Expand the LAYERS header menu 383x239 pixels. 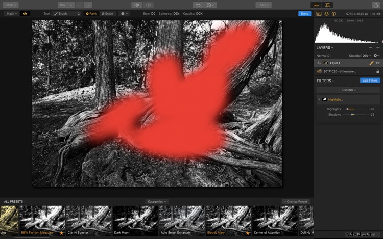pos(325,48)
